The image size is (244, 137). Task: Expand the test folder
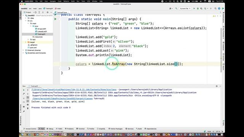(28, 40)
